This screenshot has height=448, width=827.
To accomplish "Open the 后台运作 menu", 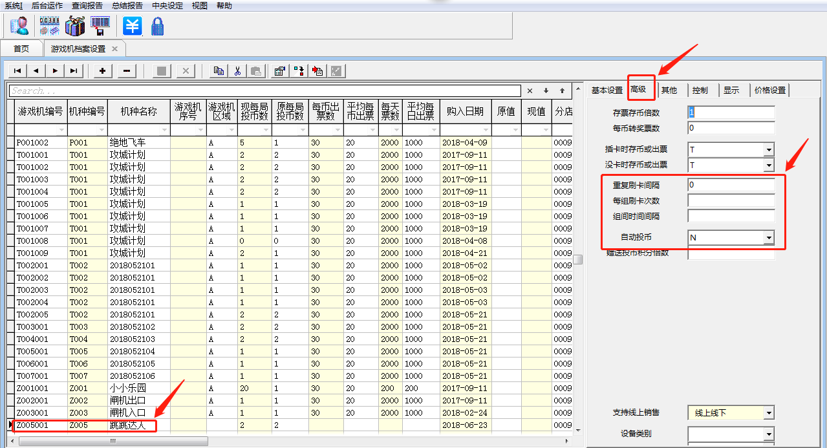I will (47, 5).
